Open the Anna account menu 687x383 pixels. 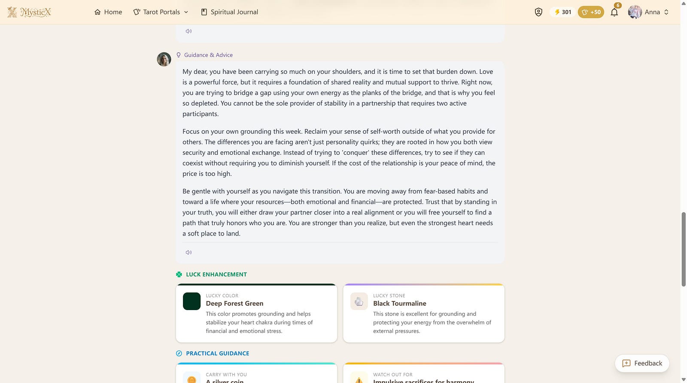coord(648,12)
